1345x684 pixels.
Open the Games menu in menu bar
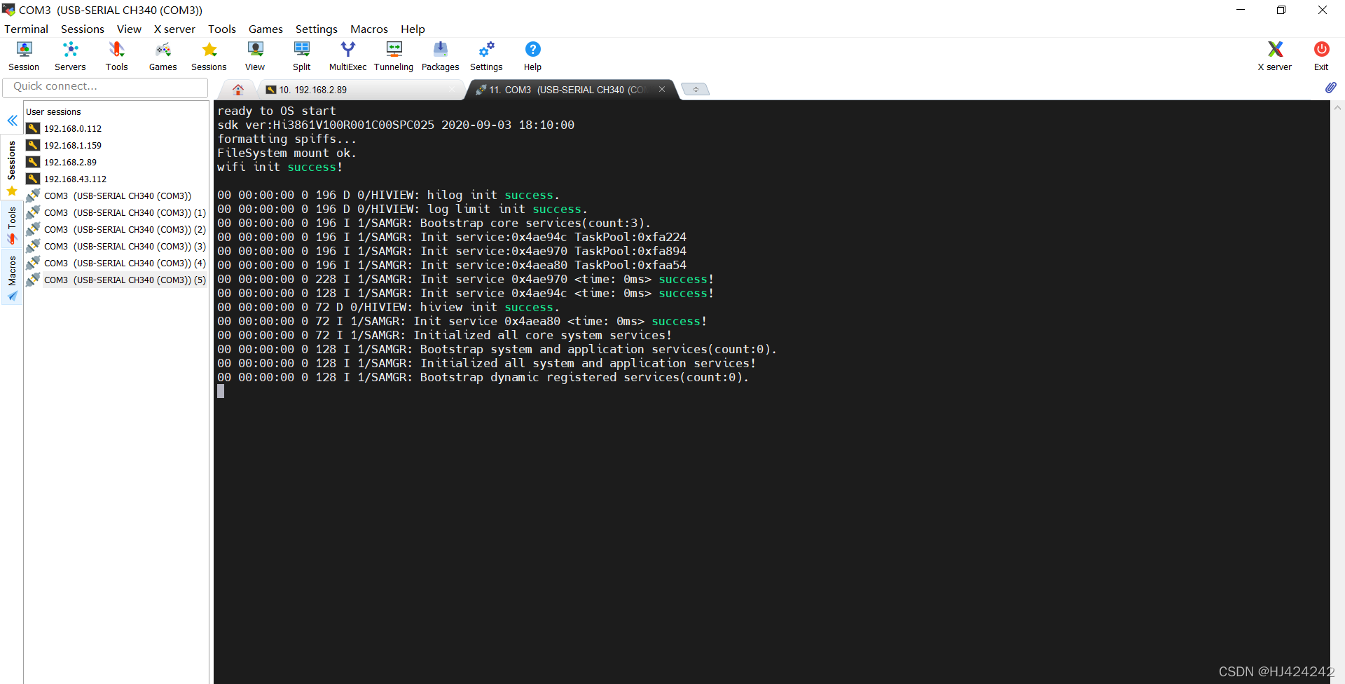(x=265, y=29)
